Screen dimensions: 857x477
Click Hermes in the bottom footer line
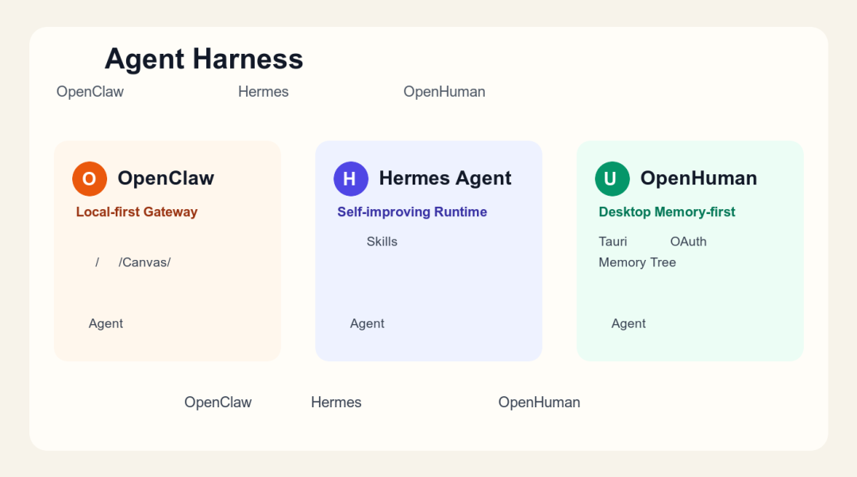coord(336,403)
